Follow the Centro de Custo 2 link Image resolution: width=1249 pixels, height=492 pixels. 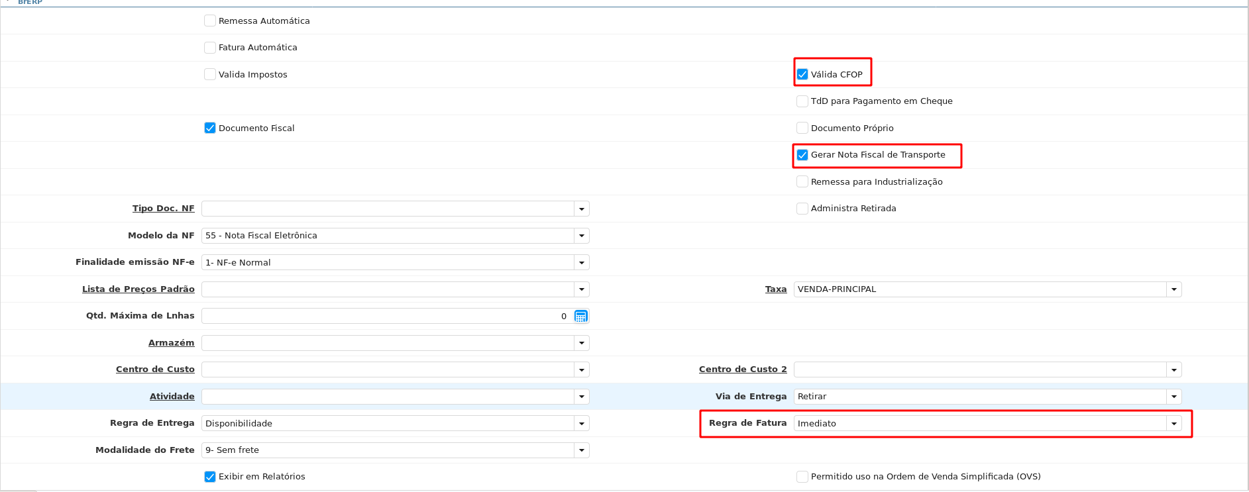[742, 369]
